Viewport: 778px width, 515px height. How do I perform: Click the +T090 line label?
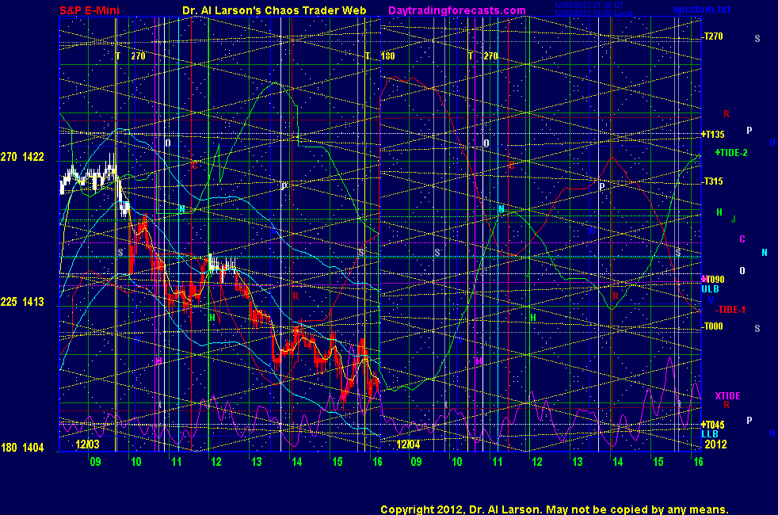[713, 280]
